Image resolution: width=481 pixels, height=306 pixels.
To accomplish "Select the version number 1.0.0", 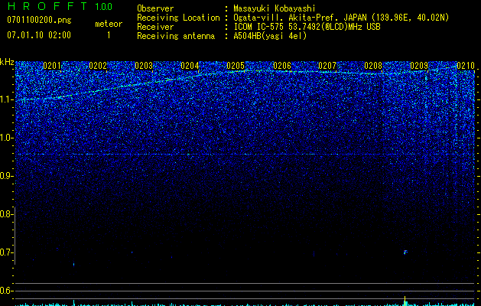I will click(x=104, y=7).
